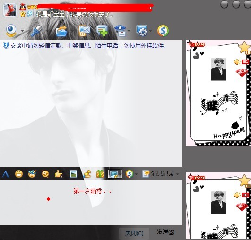Viewport: 251px width, 240px height.
Task: Open the font settings A icon
Action: point(6,174)
